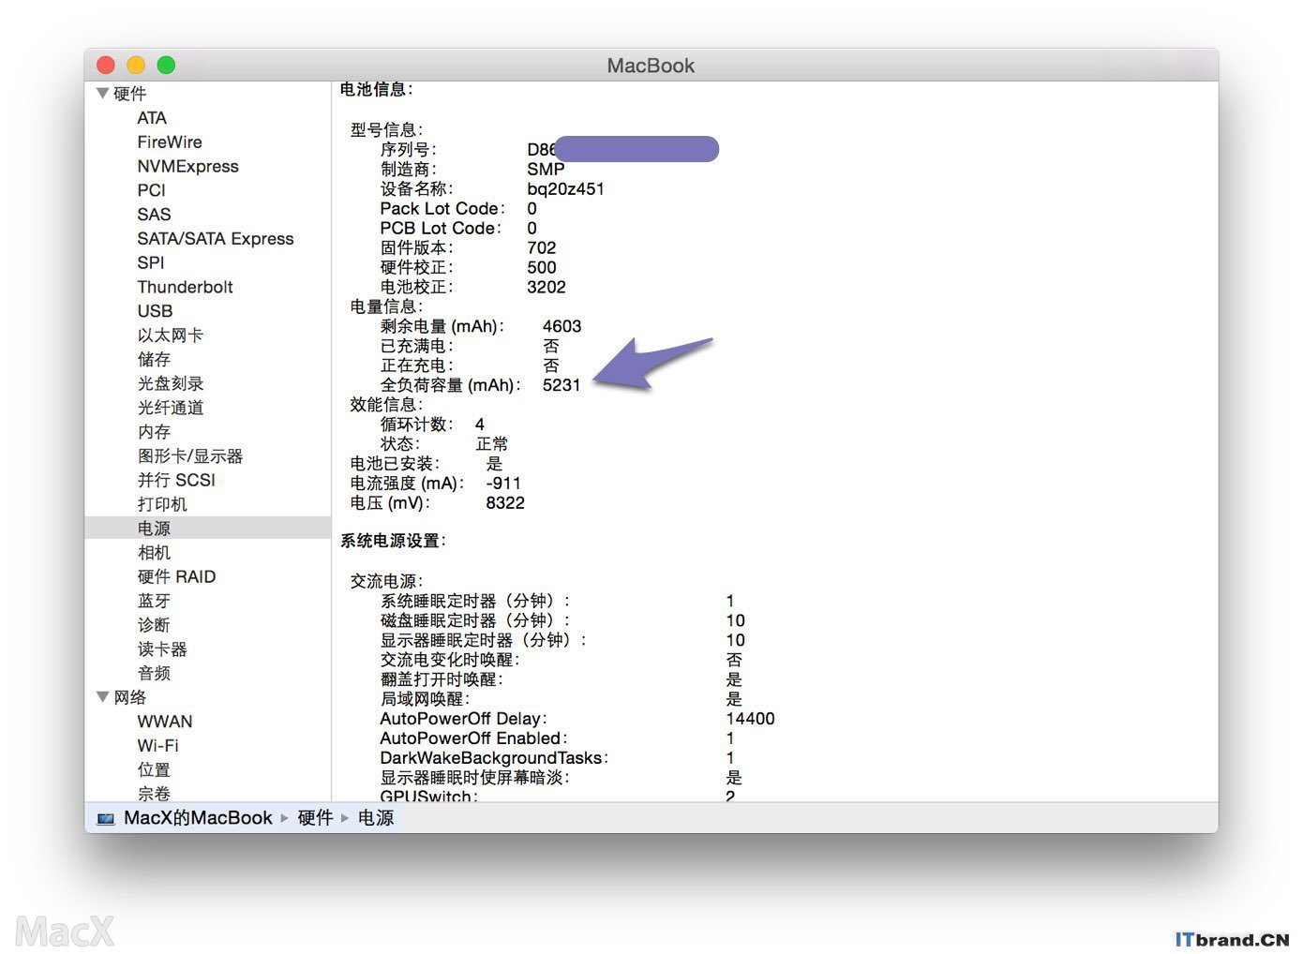Viewport: 1303px width, 954px height.
Task: Open the NVMExpress entry
Action: (x=187, y=167)
